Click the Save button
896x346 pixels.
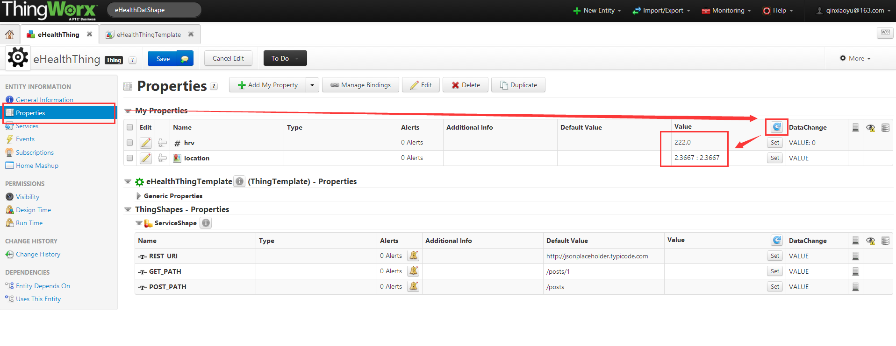click(x=163, y=59)
